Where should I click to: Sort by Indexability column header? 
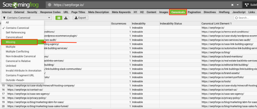coord(145,24)
